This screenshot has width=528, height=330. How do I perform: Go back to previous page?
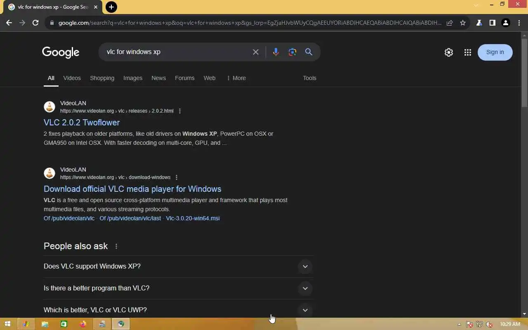coord(9,23)
